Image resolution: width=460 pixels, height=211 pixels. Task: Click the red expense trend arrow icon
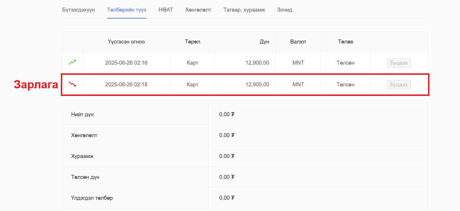72,84
